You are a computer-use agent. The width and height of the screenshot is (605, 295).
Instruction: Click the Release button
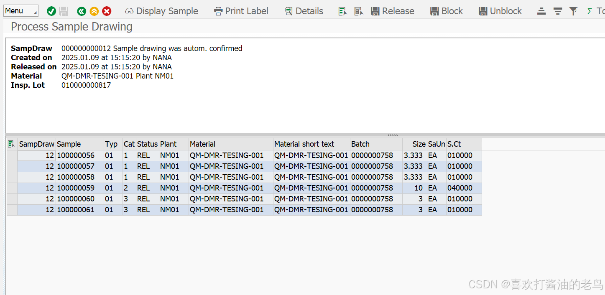(x=392, y=11)
